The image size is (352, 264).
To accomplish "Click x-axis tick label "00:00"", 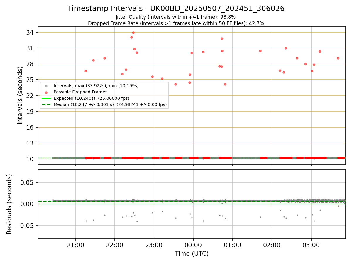I will (193, 245).
